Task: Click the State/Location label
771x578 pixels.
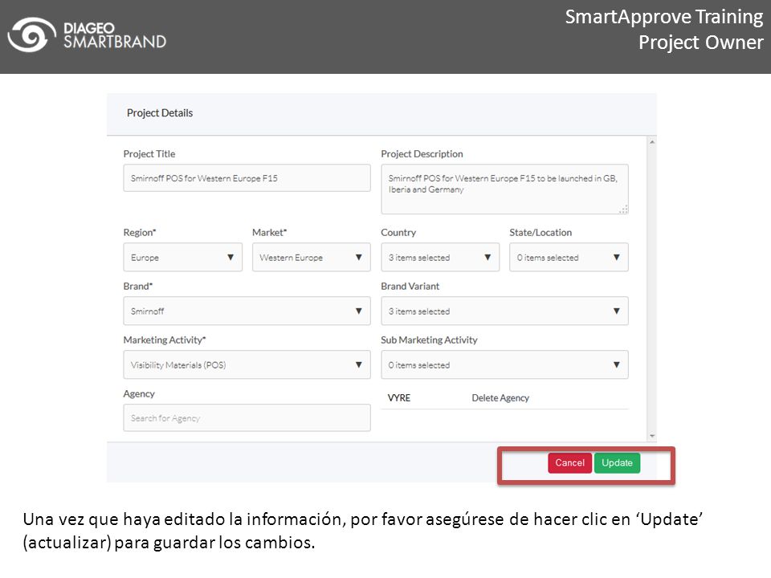Action: 541,233
